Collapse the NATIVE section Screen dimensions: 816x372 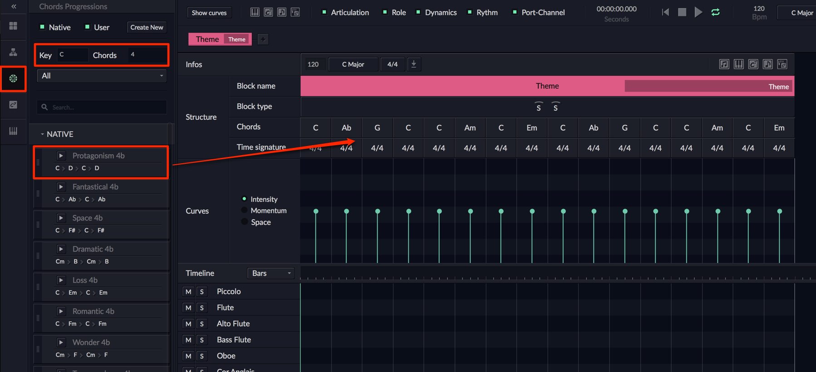42,134
